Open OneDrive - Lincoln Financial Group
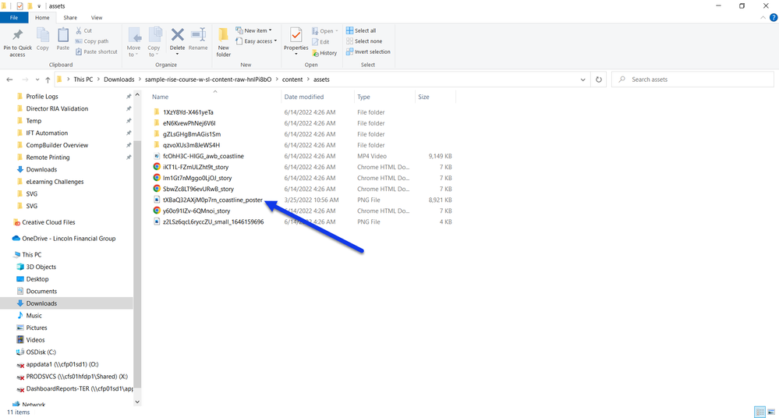The image size is (779, 418). tap(69, 239)
